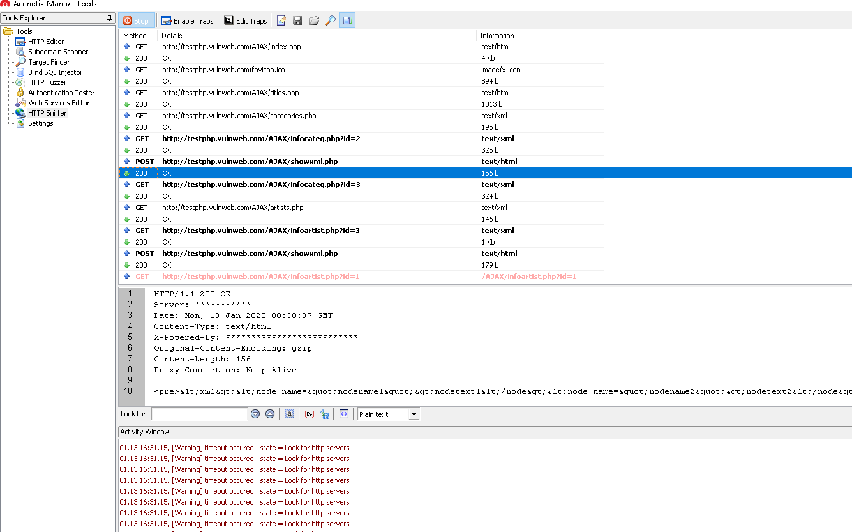Toggle the highlight-matches 'a' search option
Image resolution: width=852 pixels, height=532 pixels.
289,414
